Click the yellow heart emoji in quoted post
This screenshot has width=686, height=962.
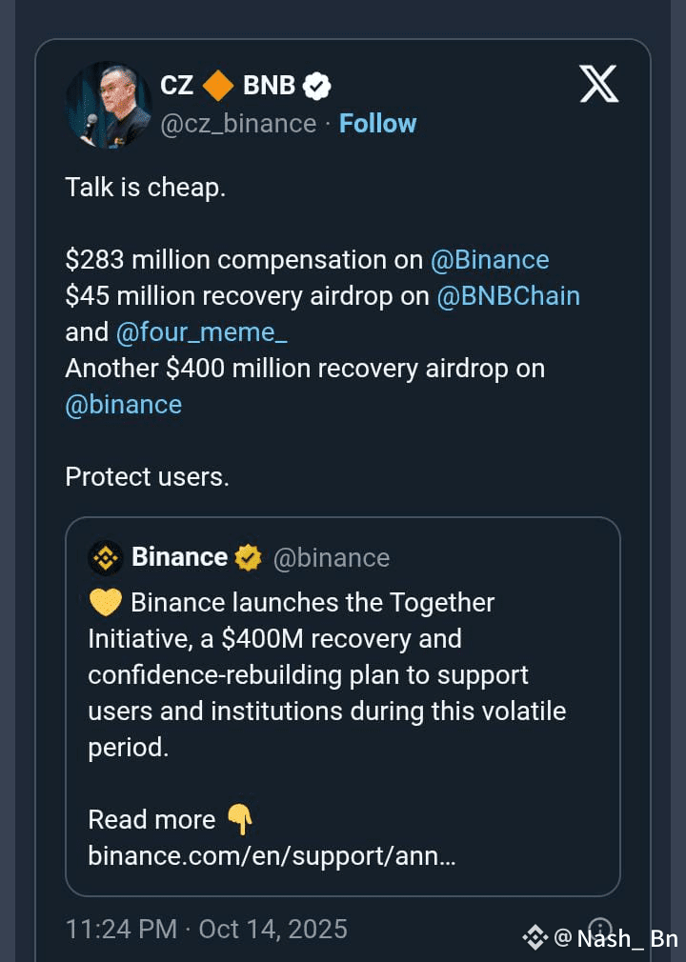tap(104, 603)
